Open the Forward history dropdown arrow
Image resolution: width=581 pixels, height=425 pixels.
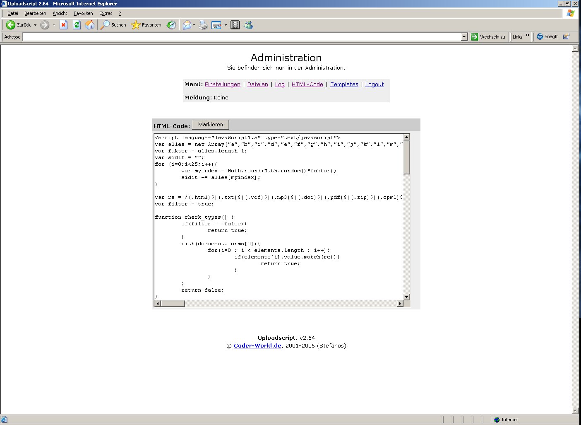[54, 25]
